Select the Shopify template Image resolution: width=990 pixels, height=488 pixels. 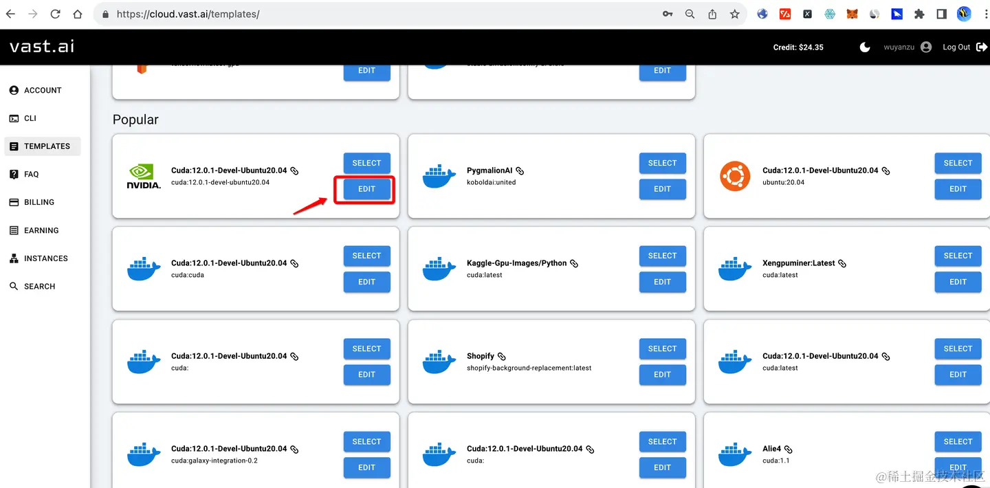tap(662, 348)
